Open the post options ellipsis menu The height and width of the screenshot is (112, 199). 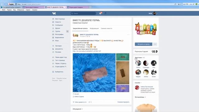128,35
